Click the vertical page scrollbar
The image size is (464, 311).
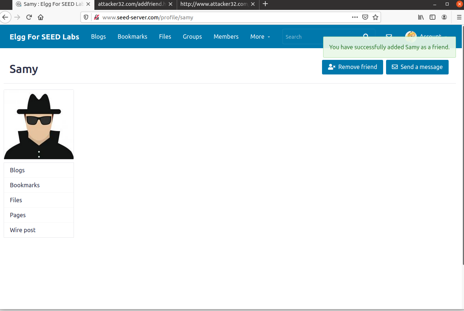[x=463, y=146]
